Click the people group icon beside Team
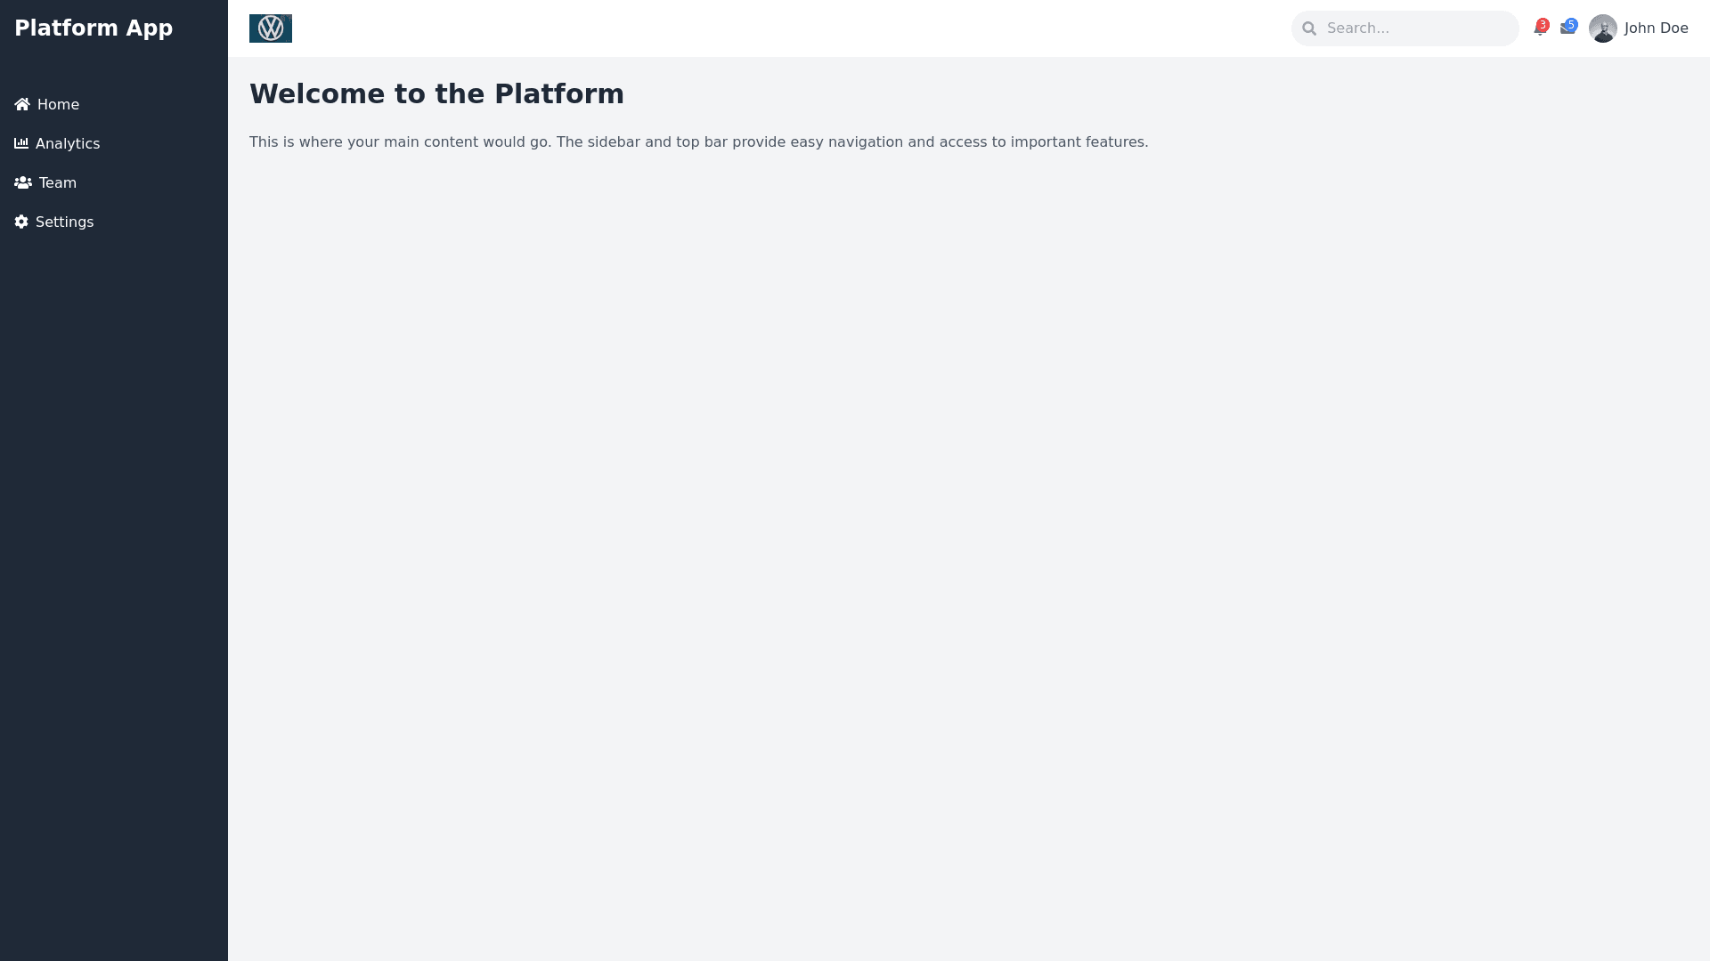 23,182
